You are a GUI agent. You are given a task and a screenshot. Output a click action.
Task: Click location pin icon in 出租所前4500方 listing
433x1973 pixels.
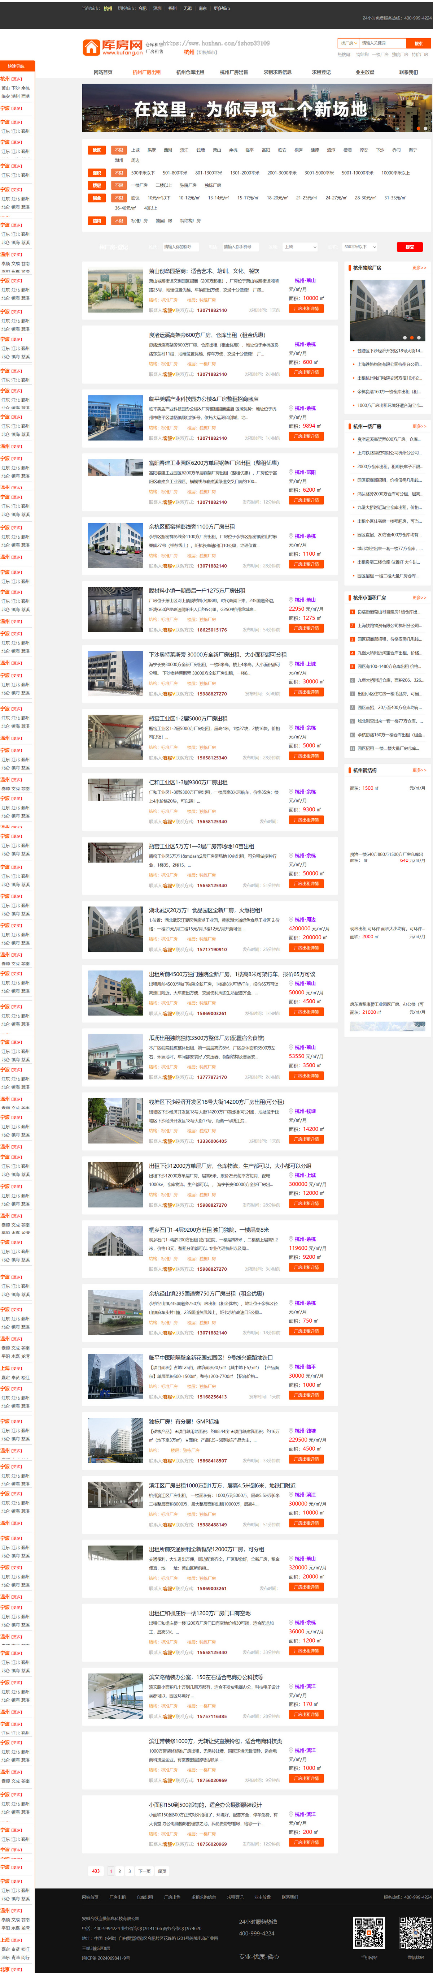291,983
